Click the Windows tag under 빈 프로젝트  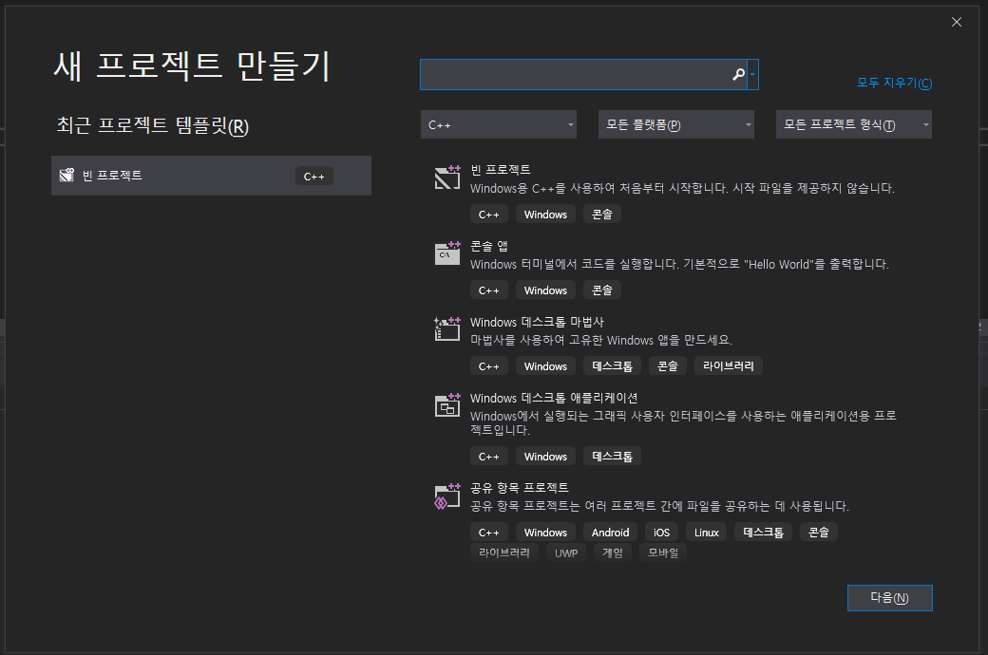point(545,215)
